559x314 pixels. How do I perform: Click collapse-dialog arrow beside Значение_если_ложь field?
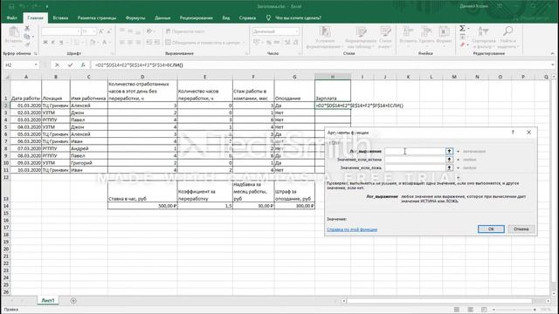[449, 167]
